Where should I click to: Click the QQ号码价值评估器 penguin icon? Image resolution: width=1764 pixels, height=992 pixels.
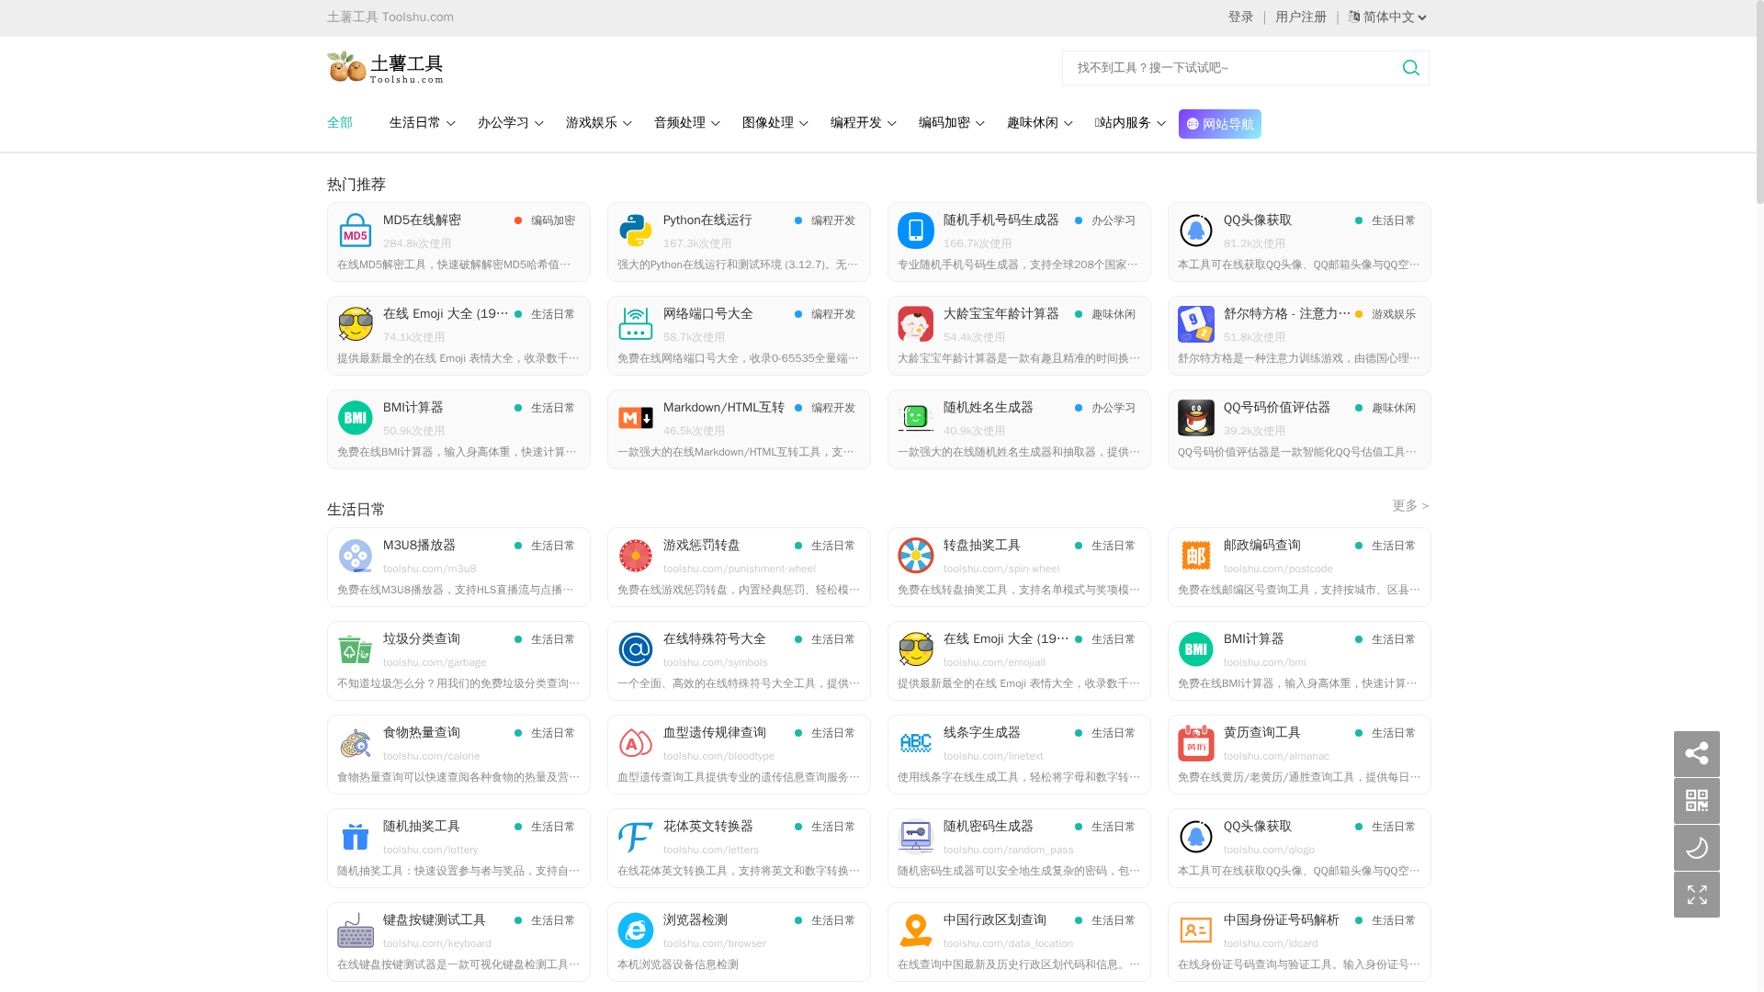pyautogui.click(x=1196, y=418)
